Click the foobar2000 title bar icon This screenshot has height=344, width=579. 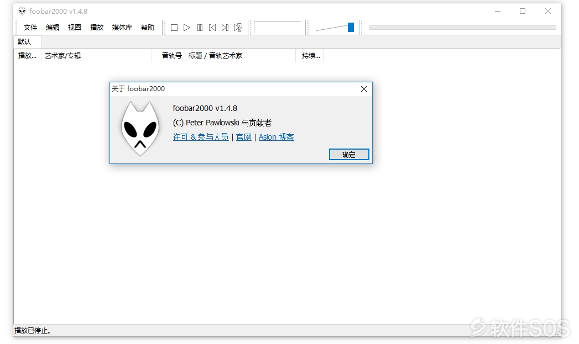click(22, 11)
